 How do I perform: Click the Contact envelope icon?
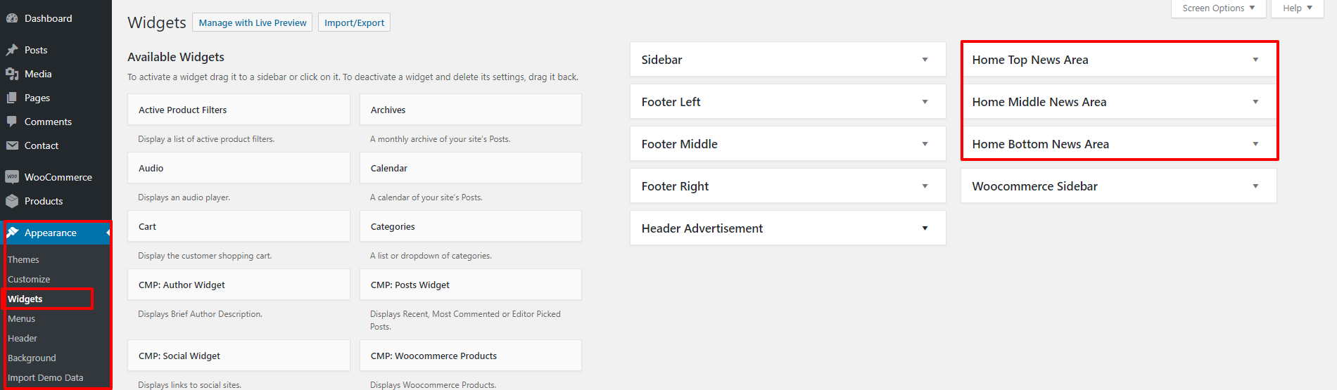pos(12,145)
